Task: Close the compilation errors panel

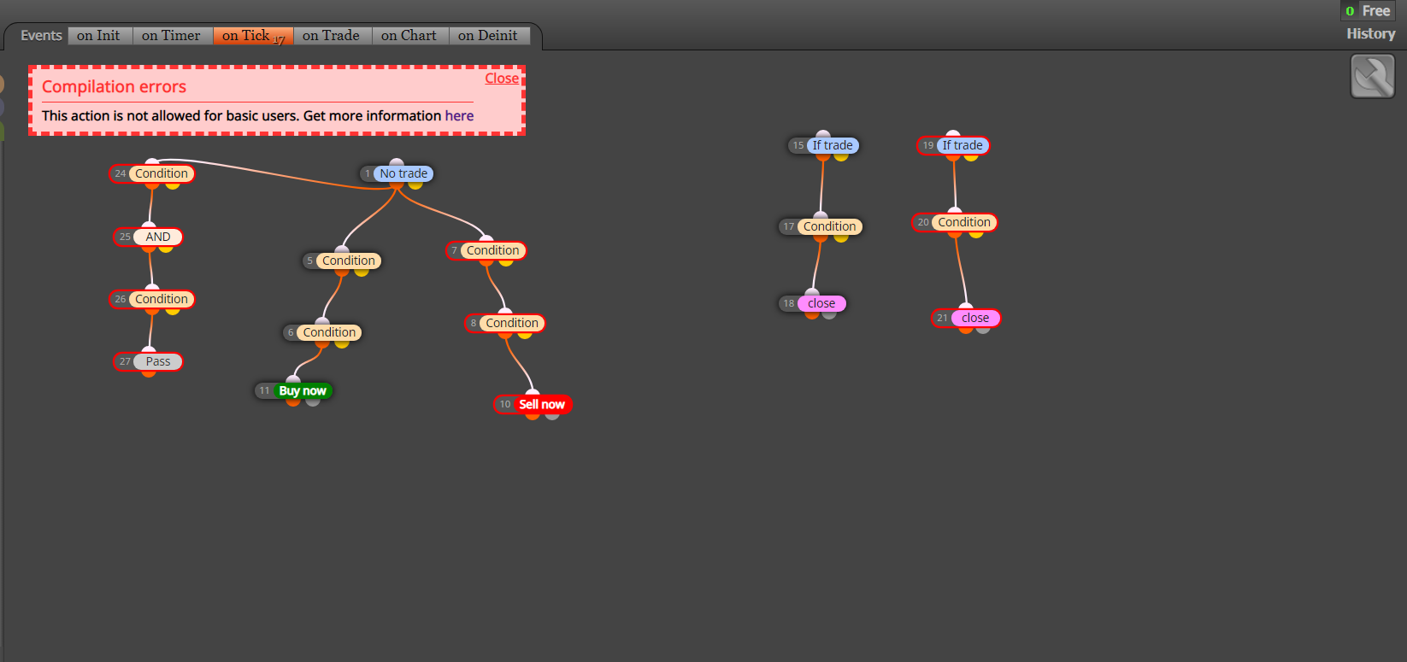Action: coord(502,79)
